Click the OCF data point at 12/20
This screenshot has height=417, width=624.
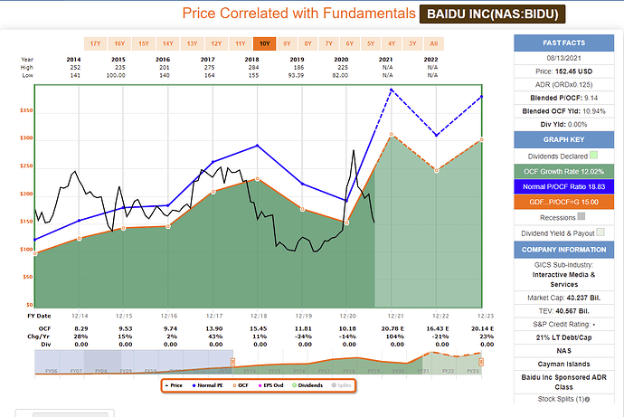(346, 223)
